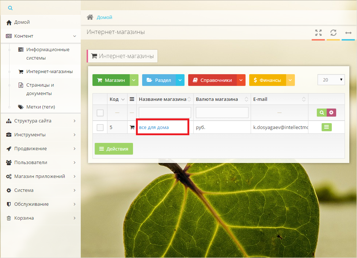Click the Название магазина filter input field

click(x=165, y=113)
